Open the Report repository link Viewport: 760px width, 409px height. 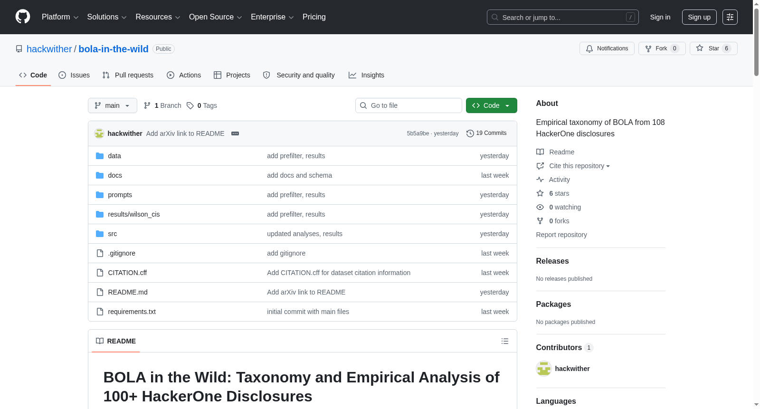click(x=561, y=235)
